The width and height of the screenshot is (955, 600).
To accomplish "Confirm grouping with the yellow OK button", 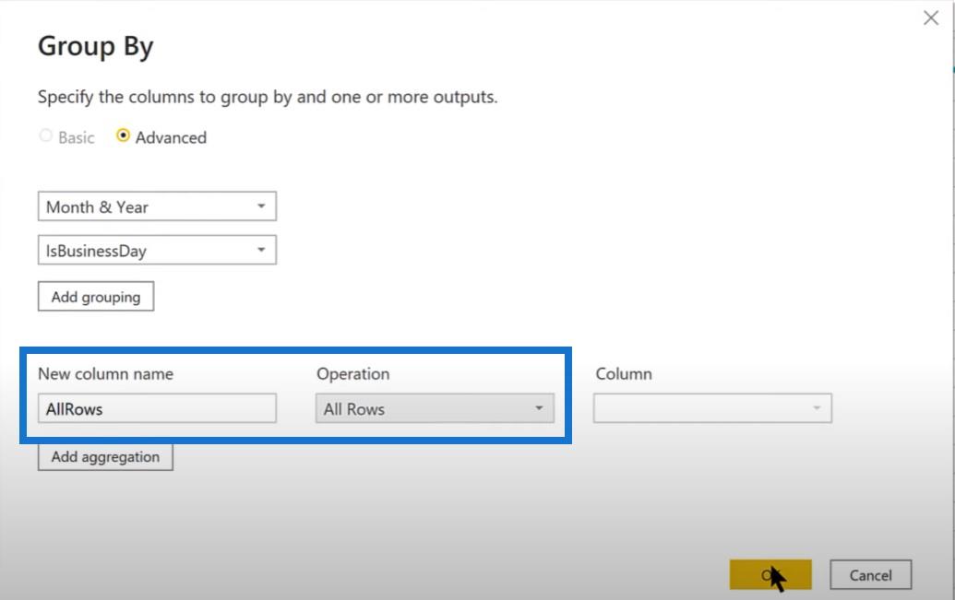I will tap(770, 575).
